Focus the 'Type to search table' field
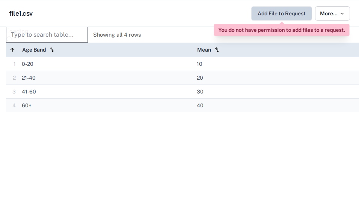The height and width of the screenshot is (215, 359). point(47,35)
